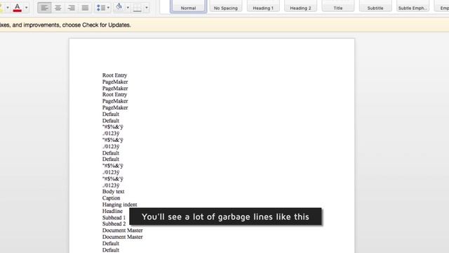Click the Check for Updates notification text
The width and height of the screenshot is (449, 253).
(65, 25)
